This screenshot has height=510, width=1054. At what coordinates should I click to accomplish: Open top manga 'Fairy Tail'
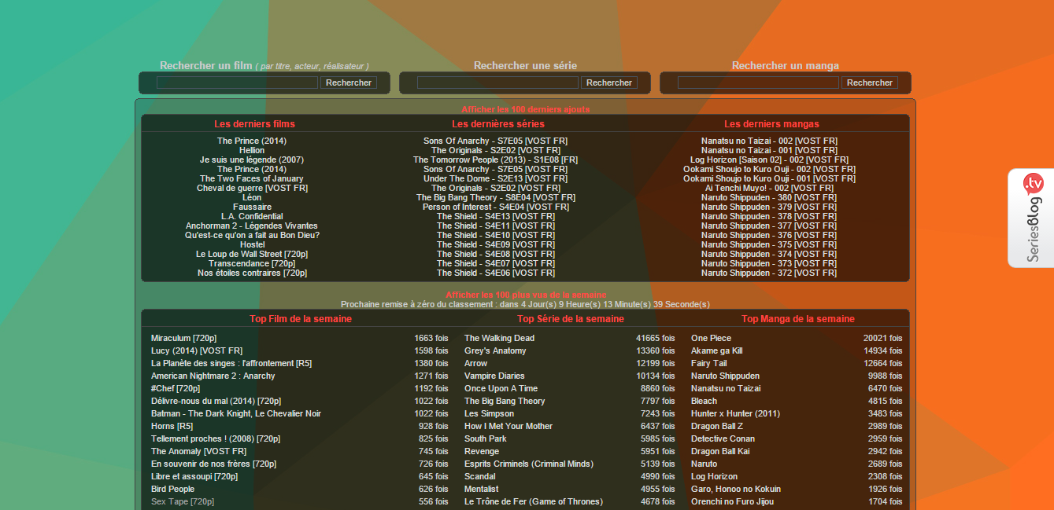coord(709,363)
